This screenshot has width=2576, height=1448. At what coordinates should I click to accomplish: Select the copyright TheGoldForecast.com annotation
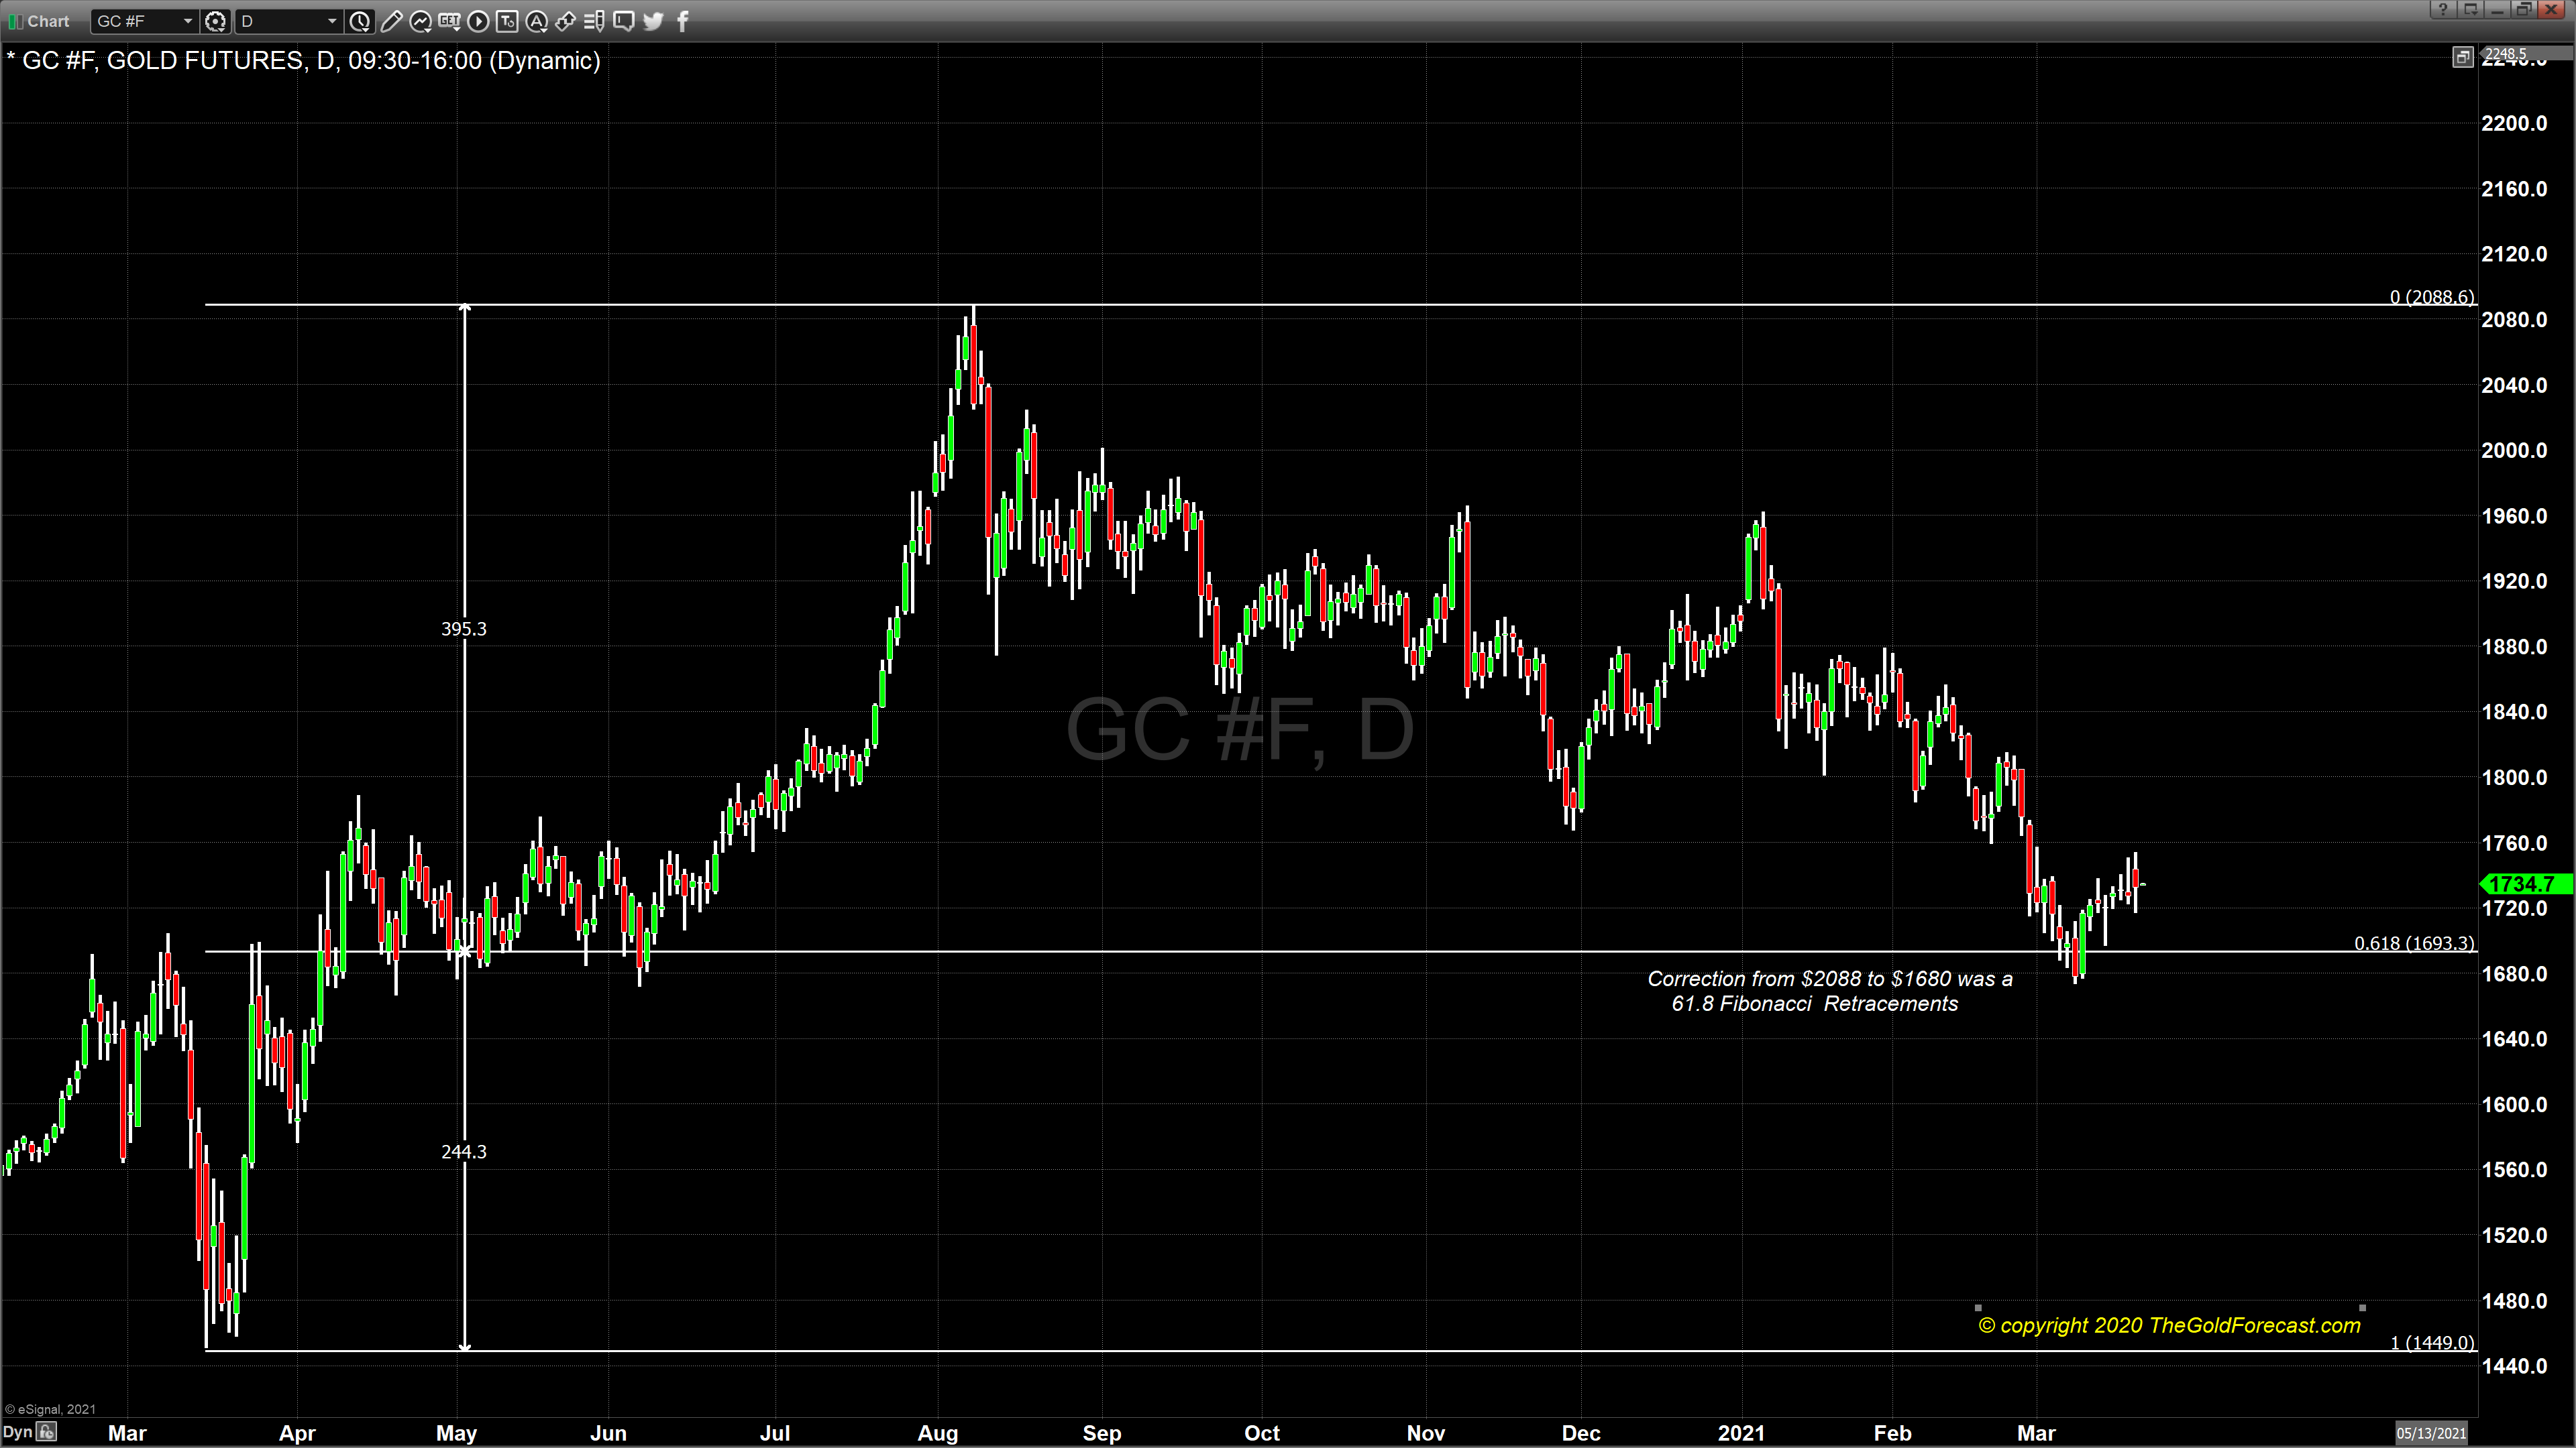point(2169,1325)
